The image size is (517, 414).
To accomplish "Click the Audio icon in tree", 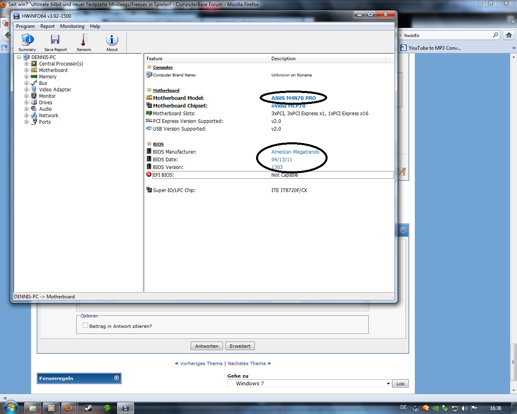I will pyautogui.click(x=34, y=109).
